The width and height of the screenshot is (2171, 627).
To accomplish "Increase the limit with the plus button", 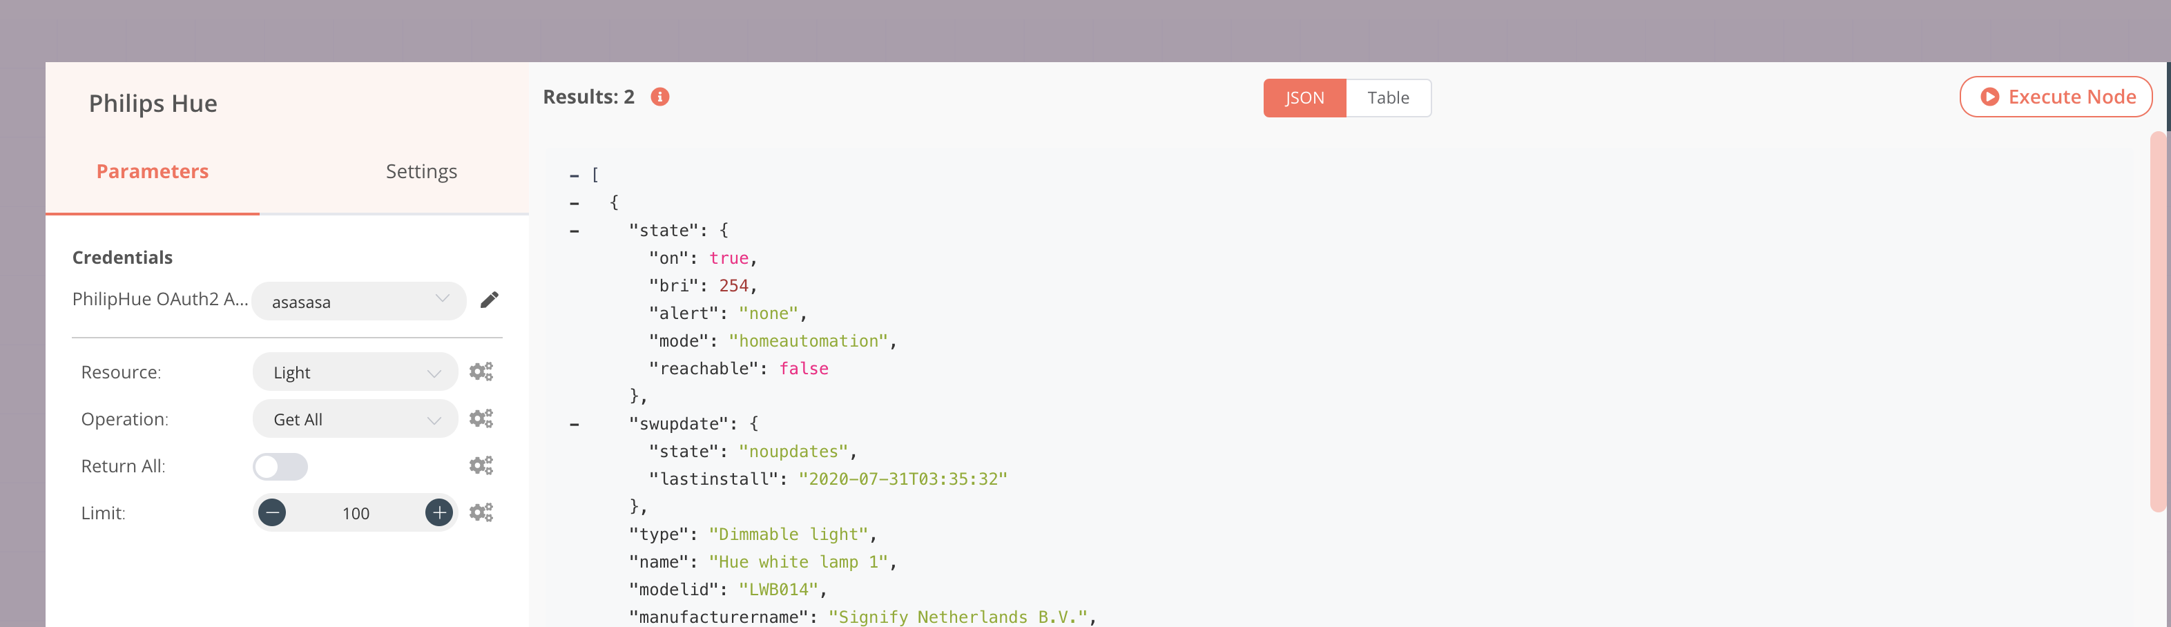I will tap(438, 512).
